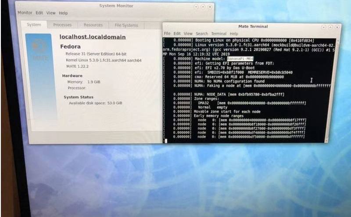351x217 pixels.
Task: Click the Kernel Linux 5.3.0-1.fc31.aarch64 line
Action: click(x=104, y=60)
